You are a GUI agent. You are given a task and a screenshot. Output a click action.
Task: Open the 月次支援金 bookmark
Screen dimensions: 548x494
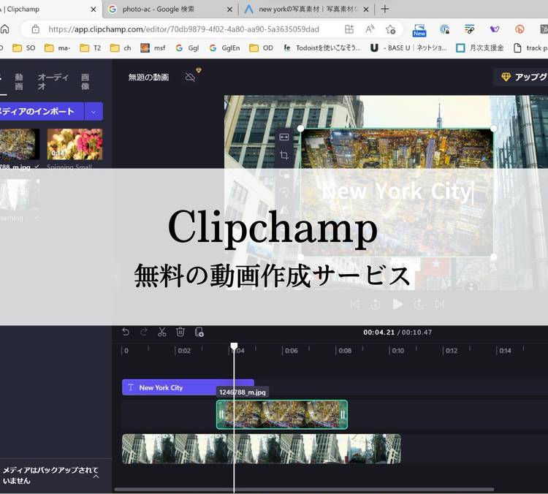pyautogui.click(x=480, y=48)
